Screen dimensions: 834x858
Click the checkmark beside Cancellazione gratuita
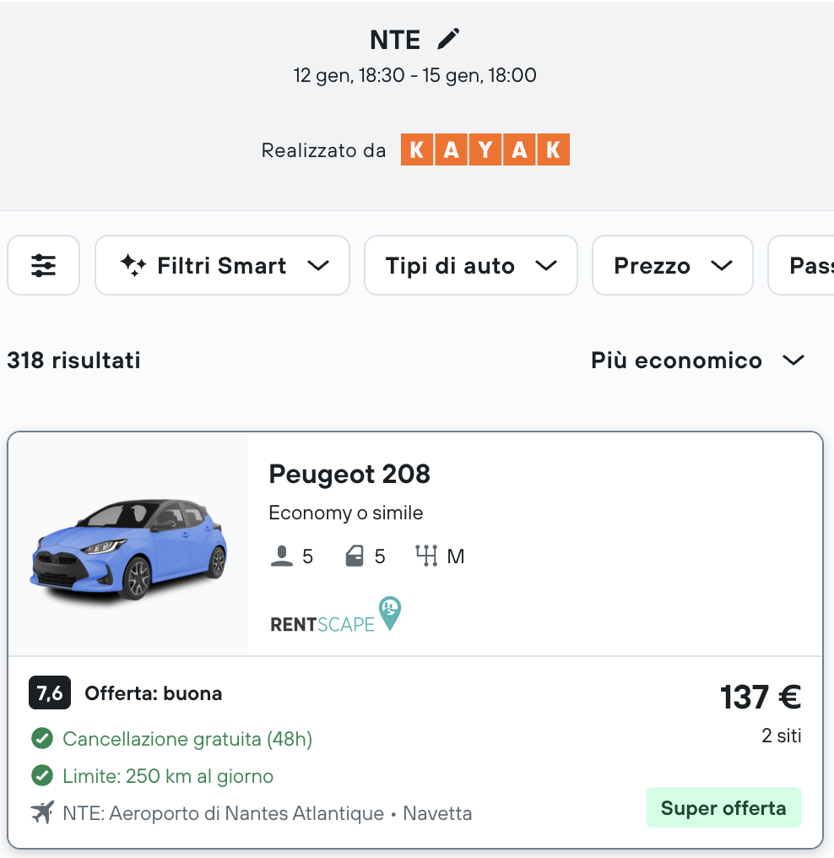pos(42,738)
